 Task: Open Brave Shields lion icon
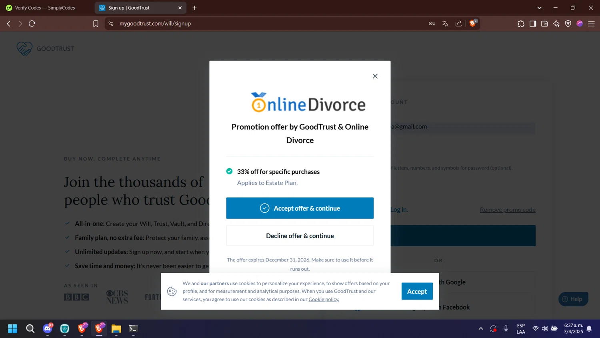(x=473, y=23)
